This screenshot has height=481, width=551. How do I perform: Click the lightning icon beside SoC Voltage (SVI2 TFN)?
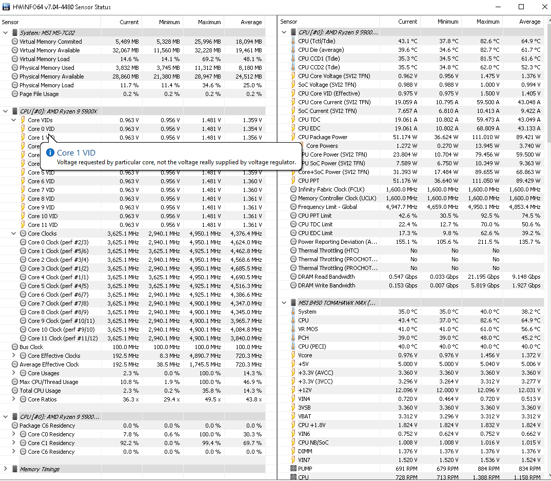point(293,85)
